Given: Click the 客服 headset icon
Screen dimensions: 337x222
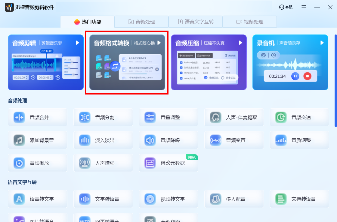Looking at the screenshot, I should 281,7.
